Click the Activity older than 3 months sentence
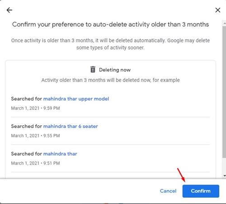226x204 pixels. click(x=110, y=80)
